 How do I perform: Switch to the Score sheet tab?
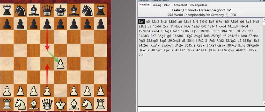pos(181,5)
